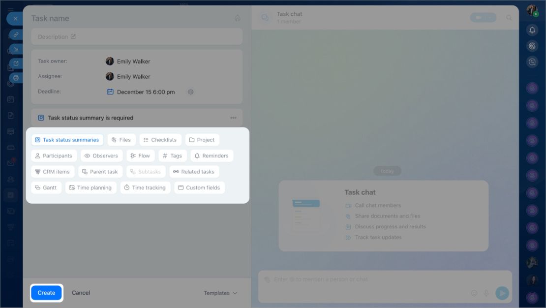Viewport: 546px width, 308px height.
Task: Set Reminders for the task
Action: (212, 156)
